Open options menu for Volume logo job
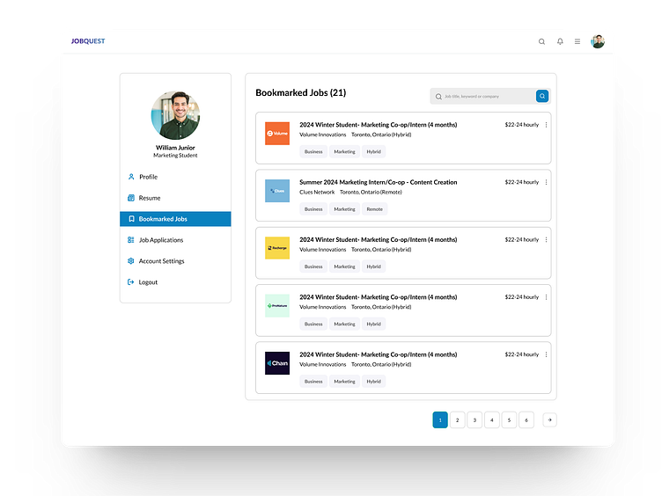This screenshot has width=662, height=496. pos(546,125)
